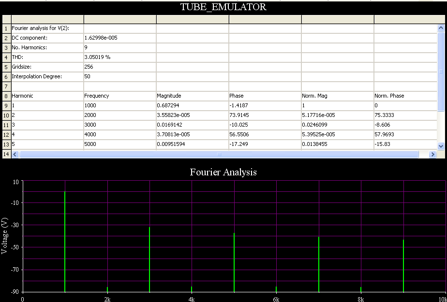Click 'Fourier analysis for V(2):' cell

click(47, 28)
